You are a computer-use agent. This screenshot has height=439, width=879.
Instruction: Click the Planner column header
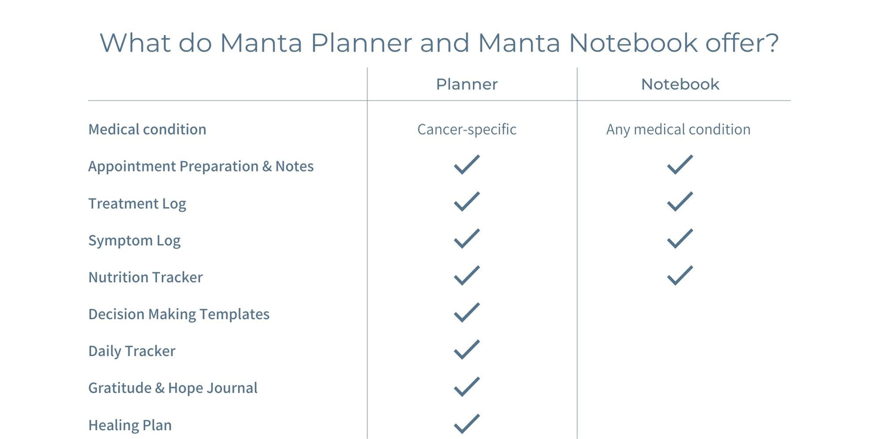pos(467,84)
